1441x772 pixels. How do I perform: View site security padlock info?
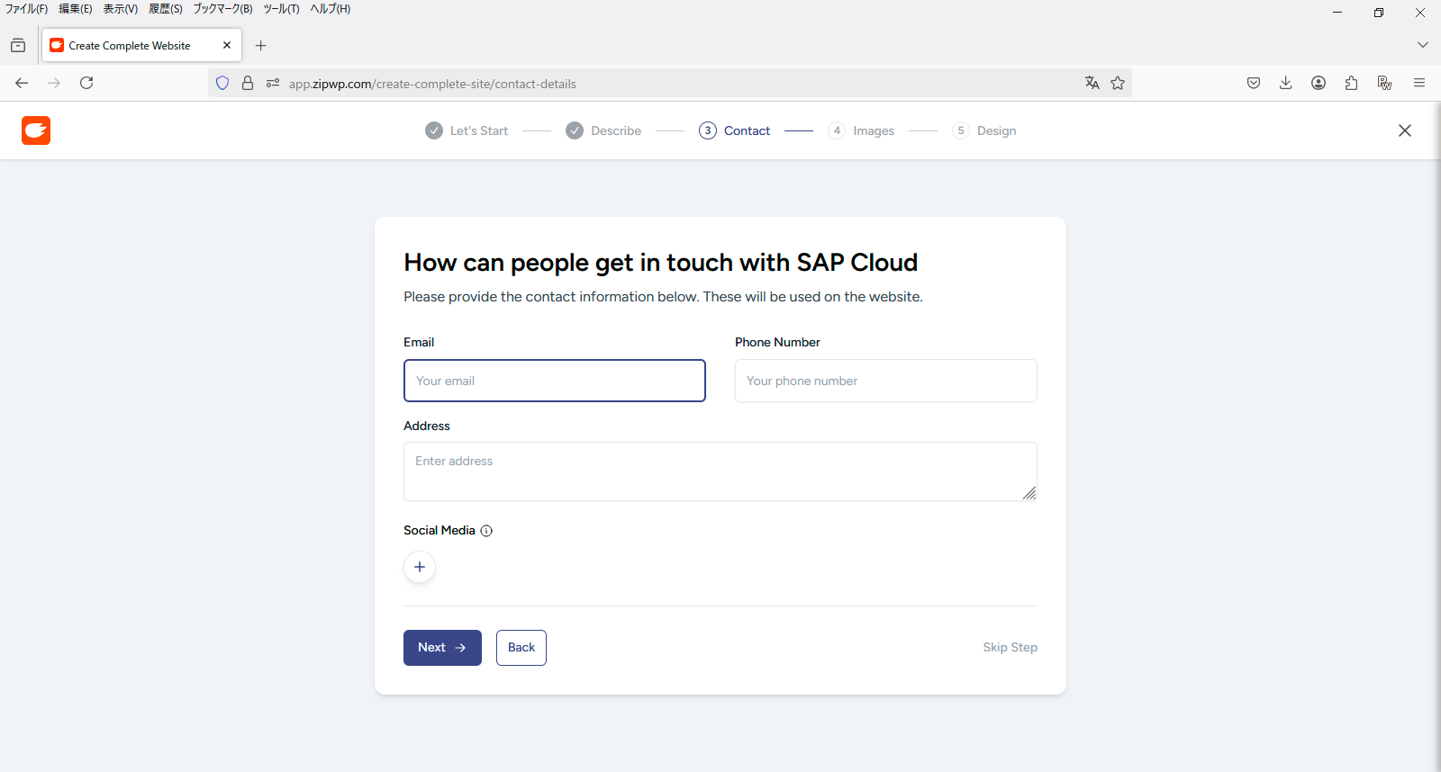click(248, 84)
